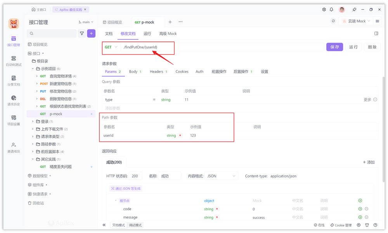
Task: Open the 自动化测试 sidebar section
Action: [x=14, y=61]
